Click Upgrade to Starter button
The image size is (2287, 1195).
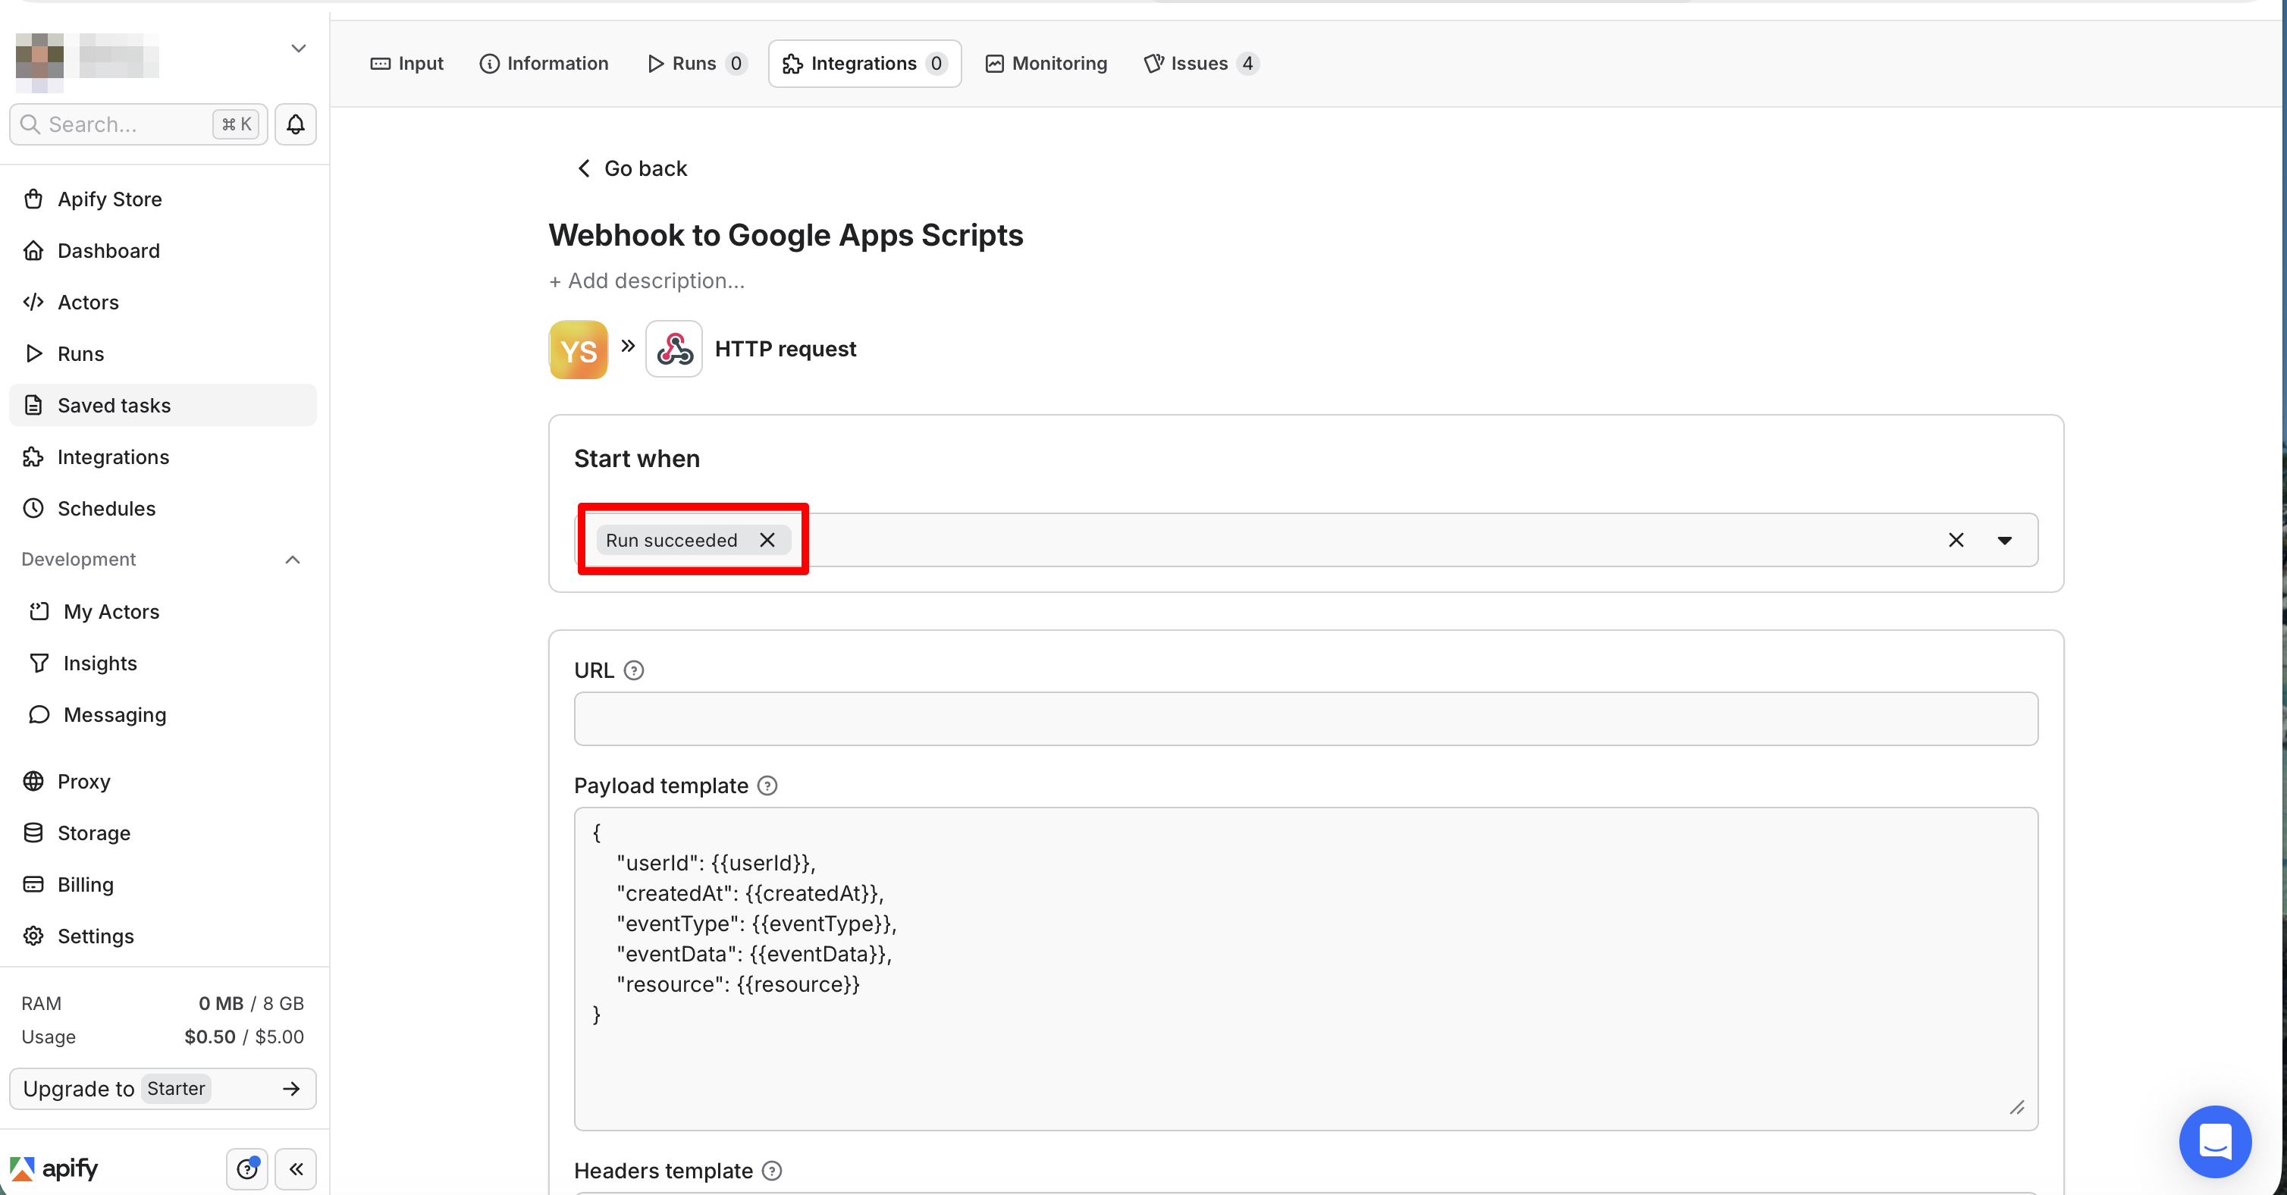163,1088
